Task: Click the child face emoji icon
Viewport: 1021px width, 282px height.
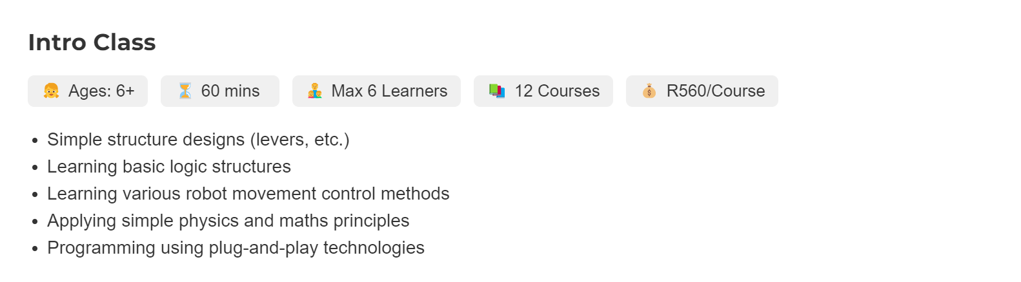Action: 52,91
